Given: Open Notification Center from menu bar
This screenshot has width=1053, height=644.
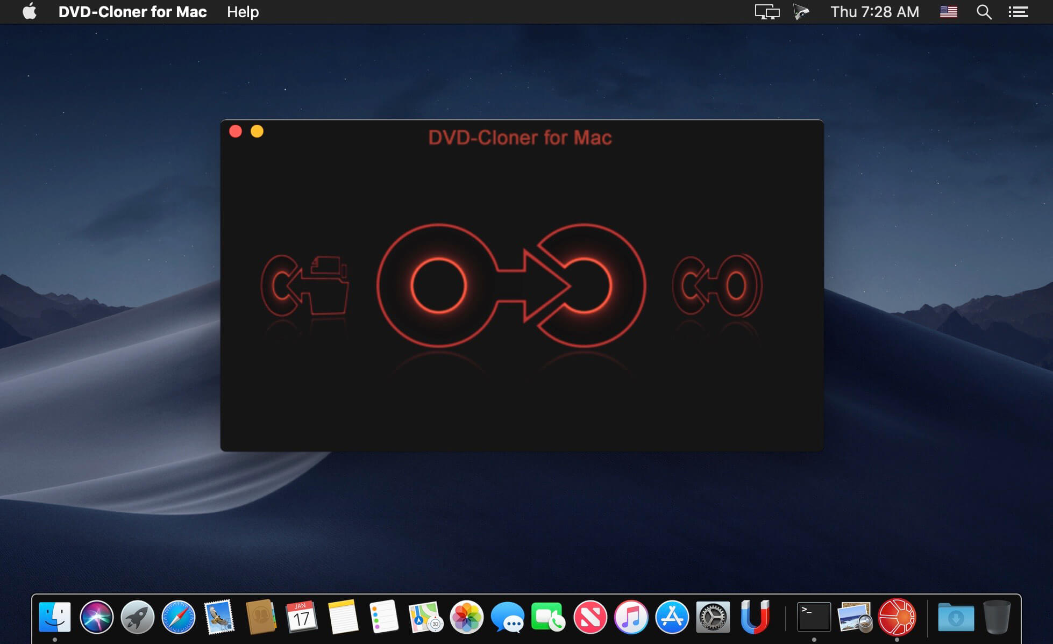Looking at the screenshot, I should point(1018,12).
